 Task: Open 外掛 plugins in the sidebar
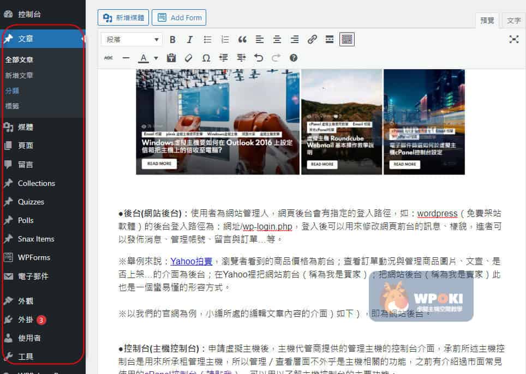[x=26, y=319]
